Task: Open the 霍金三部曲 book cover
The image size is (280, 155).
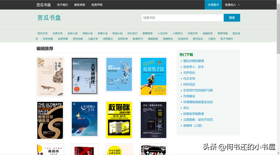Action: pyautogui.click(x=153, y=120)
